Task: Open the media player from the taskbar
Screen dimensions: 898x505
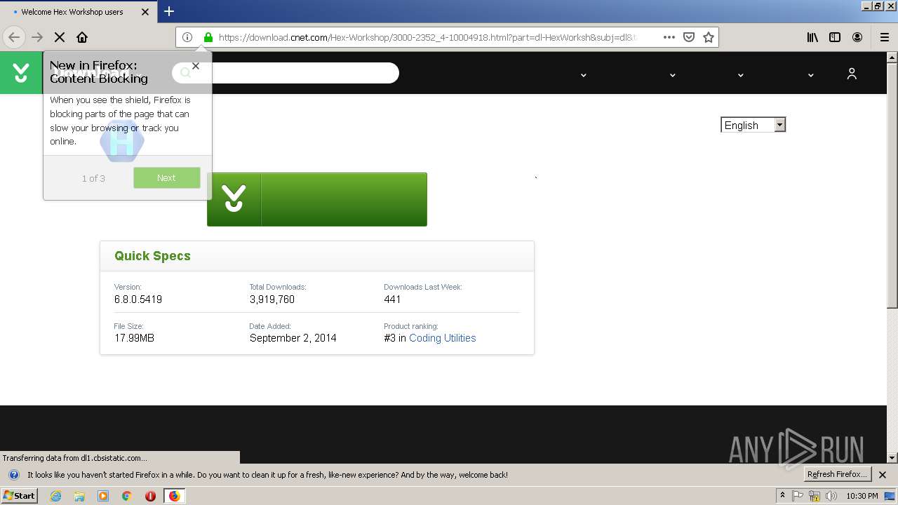Action: coord(103,496)
